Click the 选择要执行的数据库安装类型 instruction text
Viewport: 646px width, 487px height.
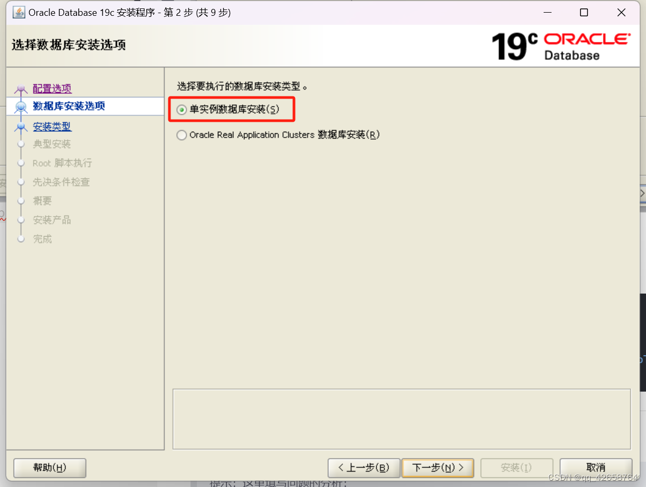tap(242, 85)
